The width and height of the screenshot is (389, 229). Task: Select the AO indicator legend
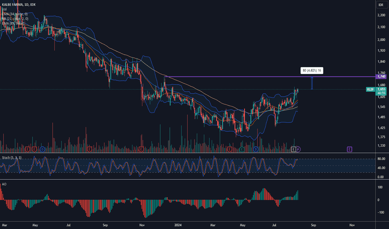tap(4, 184)
